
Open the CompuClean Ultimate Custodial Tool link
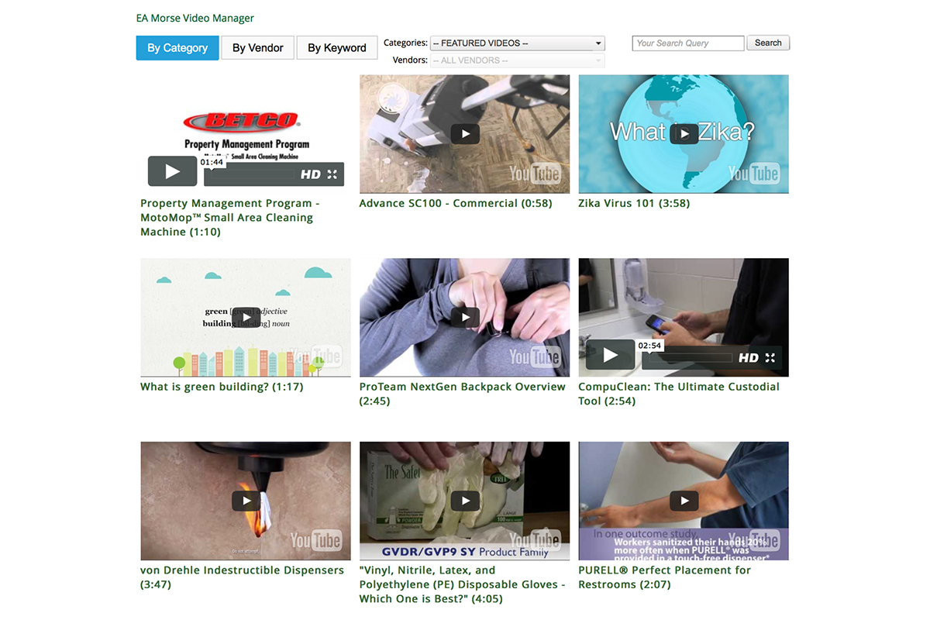point(679,394)
